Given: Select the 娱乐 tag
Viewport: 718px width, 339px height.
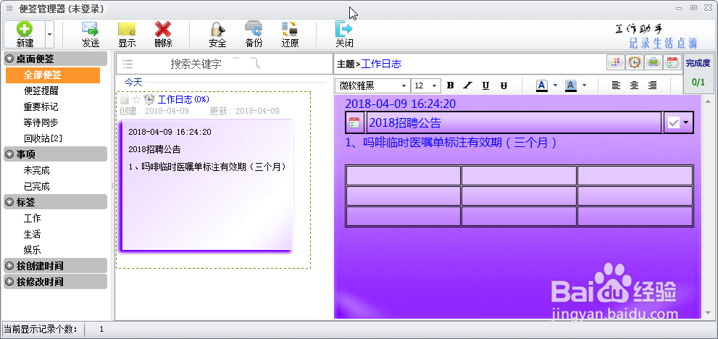Looking at the screenshot, I should click(x=32, y=250).
